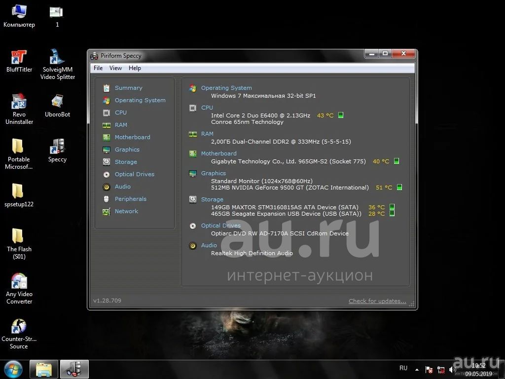Open the Summary icon in Speccy sidebar
Screen dimensions: 505x379
click(x=107, y=88)
